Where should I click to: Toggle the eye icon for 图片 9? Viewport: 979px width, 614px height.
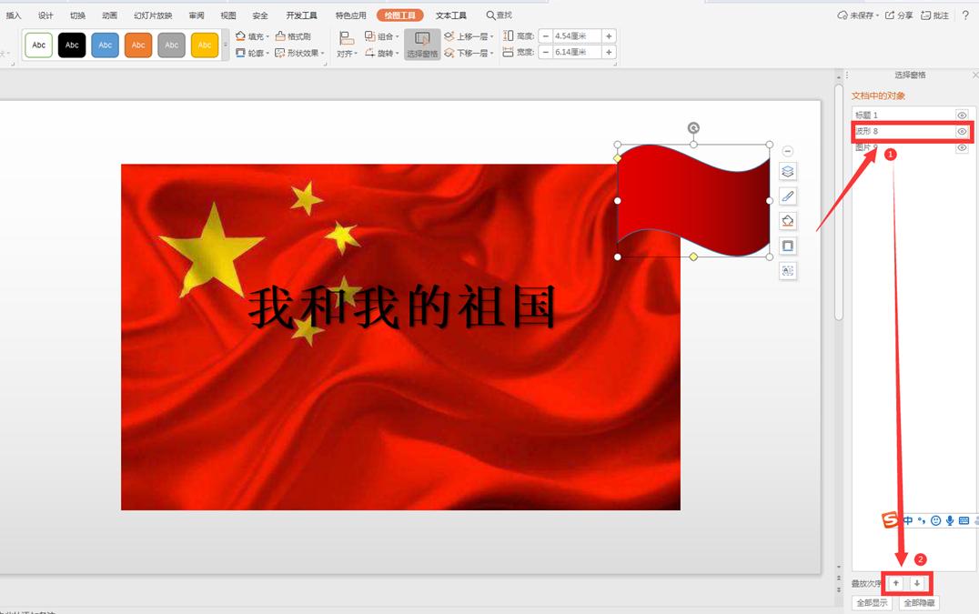pos(962,147)
